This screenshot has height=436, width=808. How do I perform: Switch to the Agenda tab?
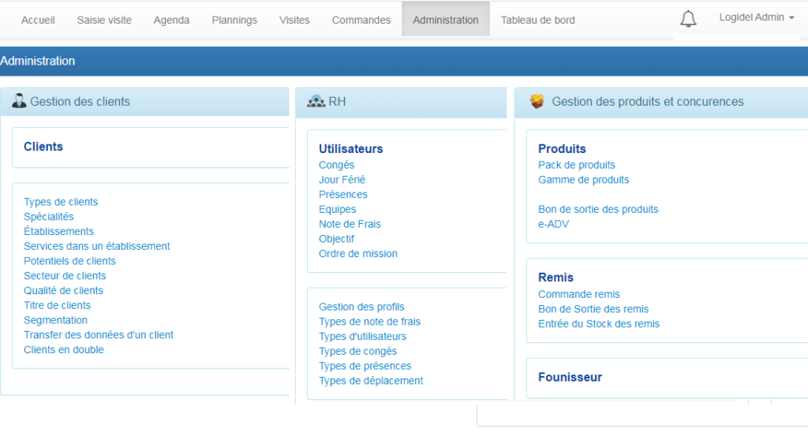coord(171,20)
